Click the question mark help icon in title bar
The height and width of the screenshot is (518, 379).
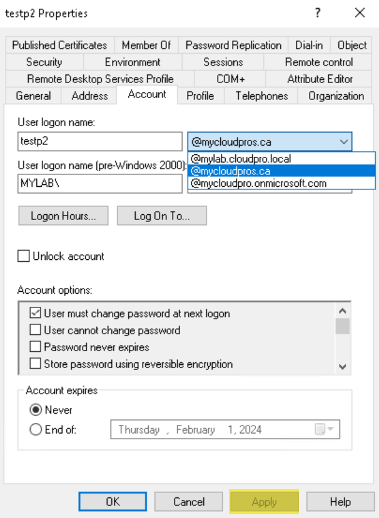point(318,13)
